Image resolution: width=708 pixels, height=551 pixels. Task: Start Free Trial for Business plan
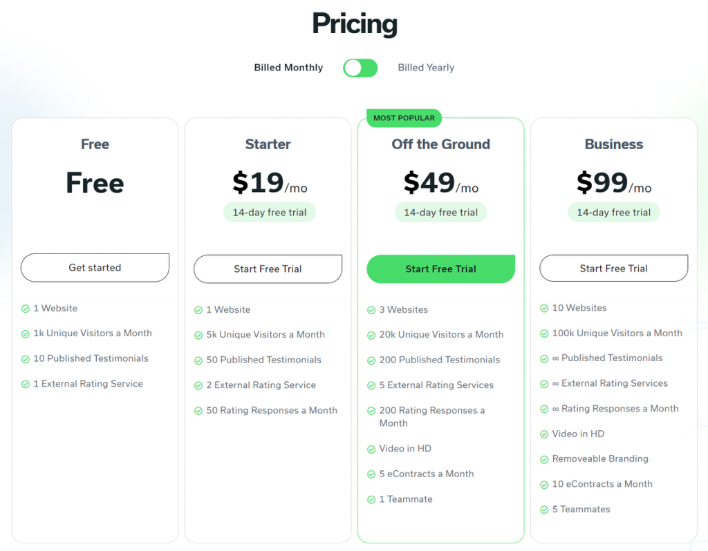pos(614,269)
